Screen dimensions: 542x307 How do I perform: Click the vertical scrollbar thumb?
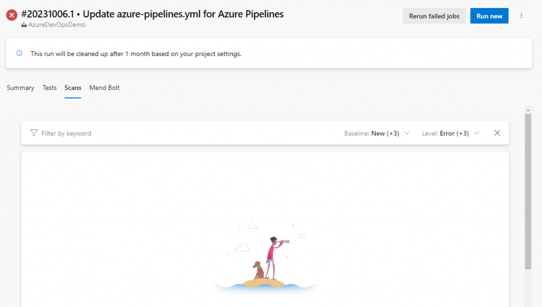(x=528, y=190)
